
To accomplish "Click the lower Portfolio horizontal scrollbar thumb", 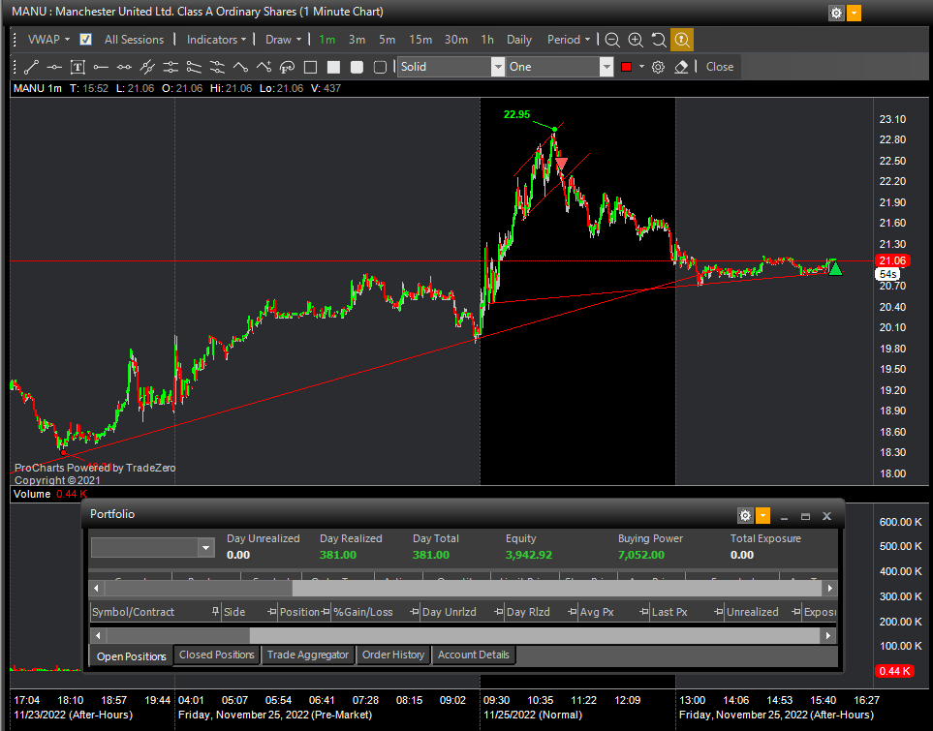I will [x=178, y=635].
